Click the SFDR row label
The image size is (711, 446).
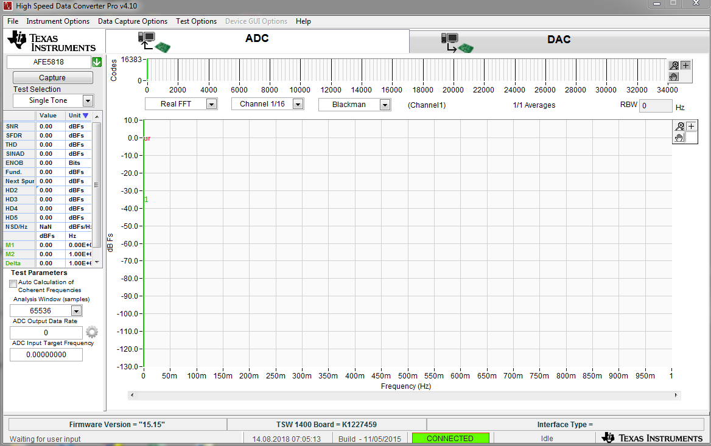tap(14, 136)
